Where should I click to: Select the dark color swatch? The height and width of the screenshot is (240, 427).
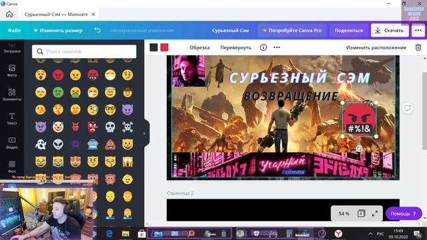153,47
